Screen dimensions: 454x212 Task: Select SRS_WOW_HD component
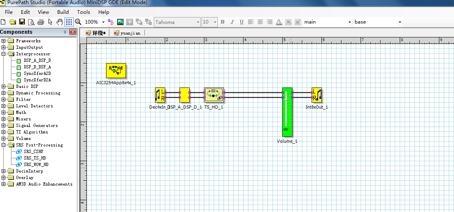(x=36, y=165)
